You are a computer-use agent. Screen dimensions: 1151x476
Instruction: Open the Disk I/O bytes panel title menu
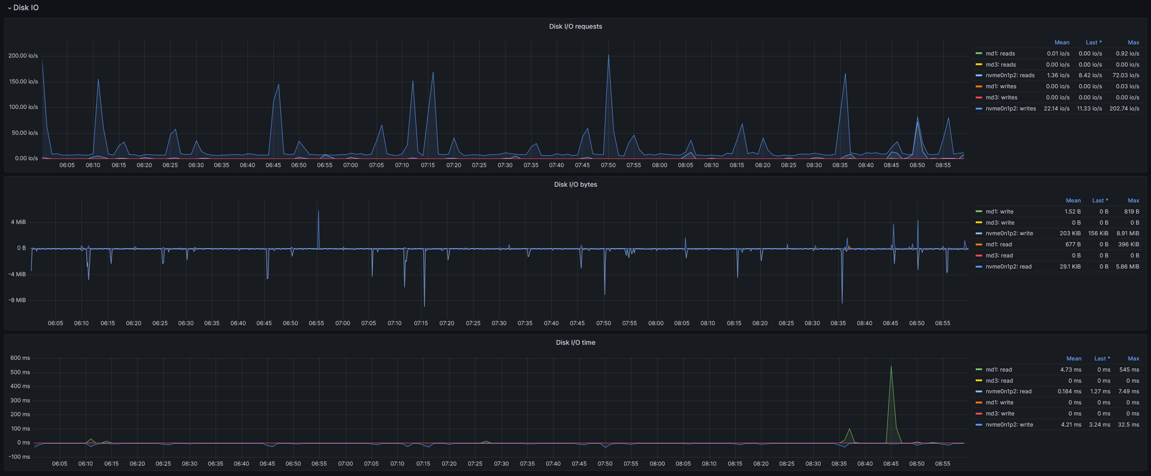point(575,184)
